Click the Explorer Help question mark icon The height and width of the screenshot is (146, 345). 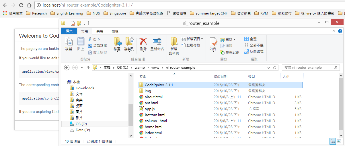point(340,31)
